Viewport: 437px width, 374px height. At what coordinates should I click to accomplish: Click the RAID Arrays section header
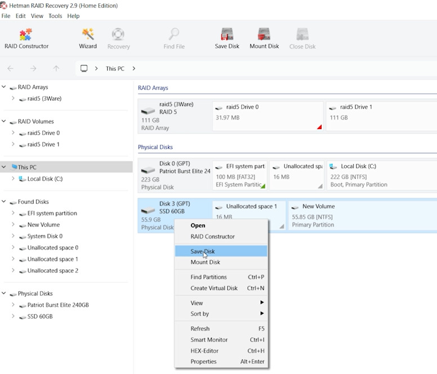coord(153,88)
